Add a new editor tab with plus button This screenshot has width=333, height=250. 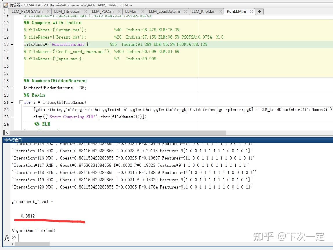259,12
